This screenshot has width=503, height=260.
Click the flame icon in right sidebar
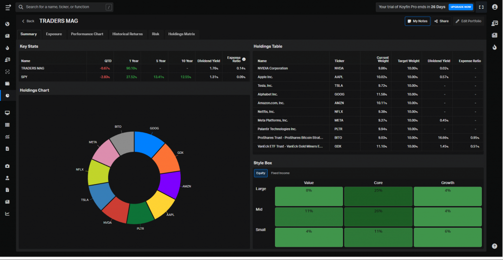pyautogui.click(x=495, y=47)
